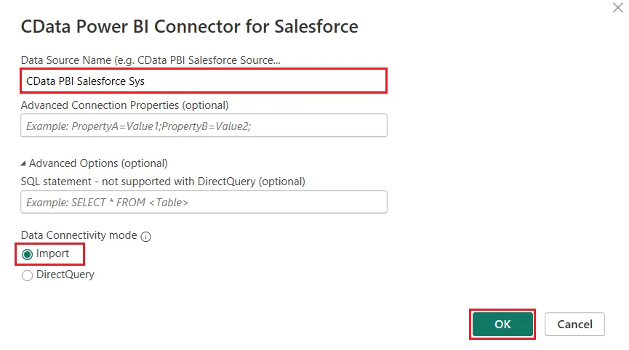Focus the Data Source Name field
This screenshot has width=629, height=350.
click(x=204, y=81)
